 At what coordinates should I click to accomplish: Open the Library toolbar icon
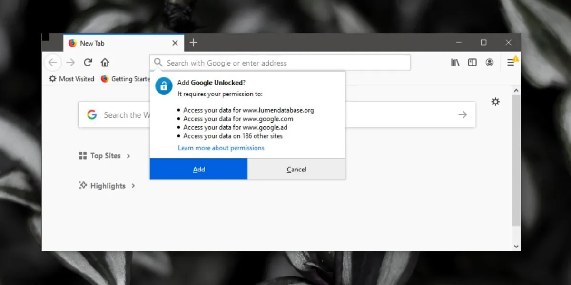click(x=455, y=62)
